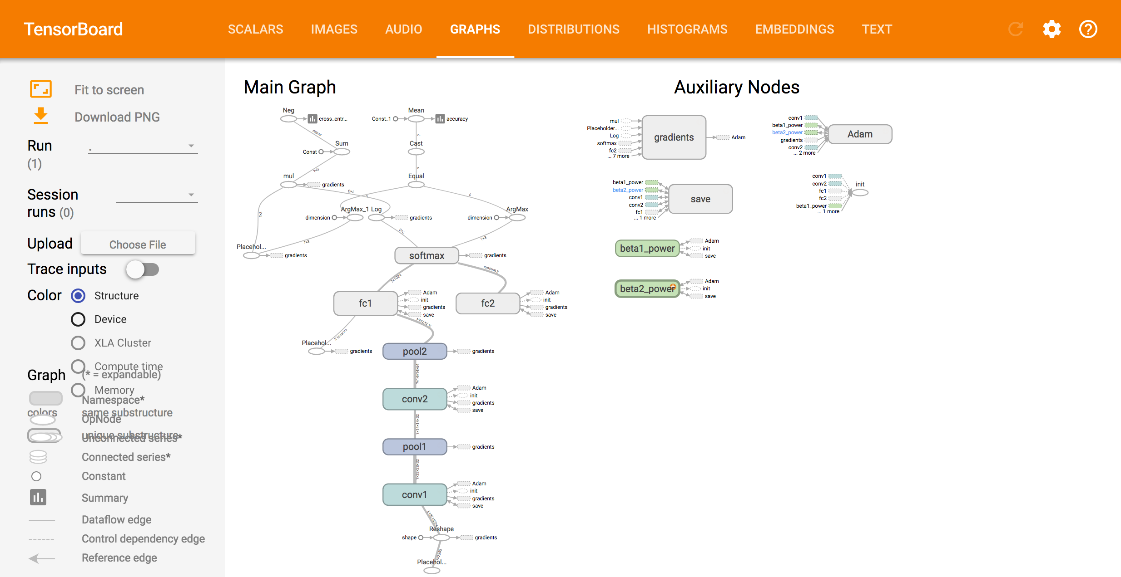Switch to the SCALARS tab
This screenshot has width=1121, height=577.
click(255, 29)
